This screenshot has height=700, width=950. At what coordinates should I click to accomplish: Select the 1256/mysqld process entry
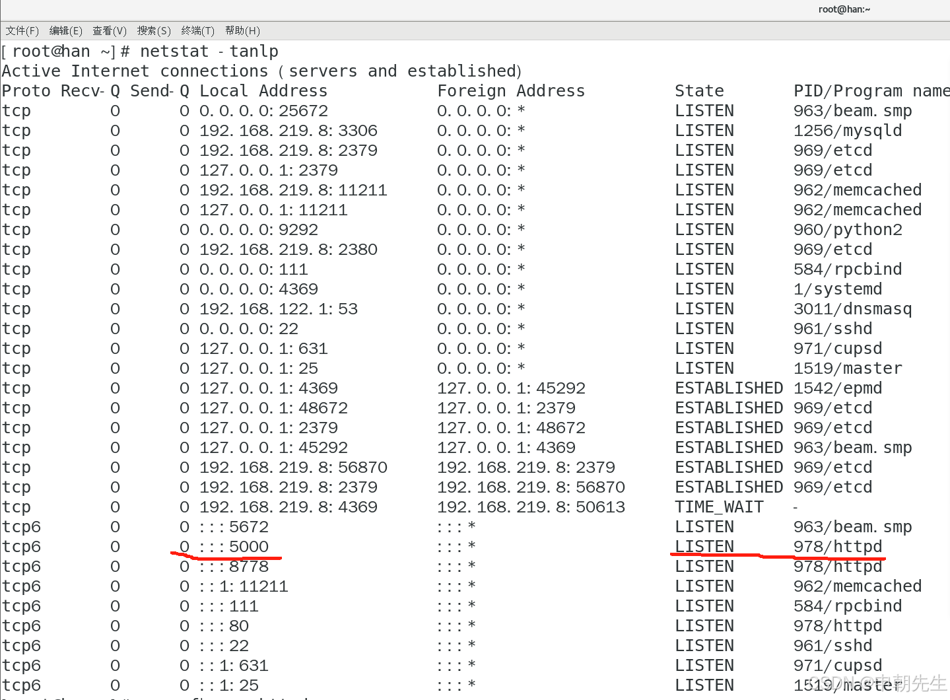(x=847, y=130)
